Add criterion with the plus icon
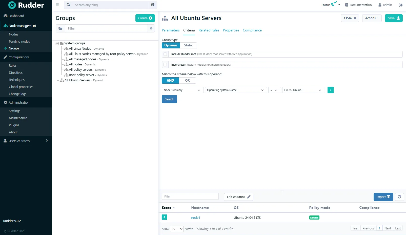Screen dimensions: 406x235 [x=331, y=90]
